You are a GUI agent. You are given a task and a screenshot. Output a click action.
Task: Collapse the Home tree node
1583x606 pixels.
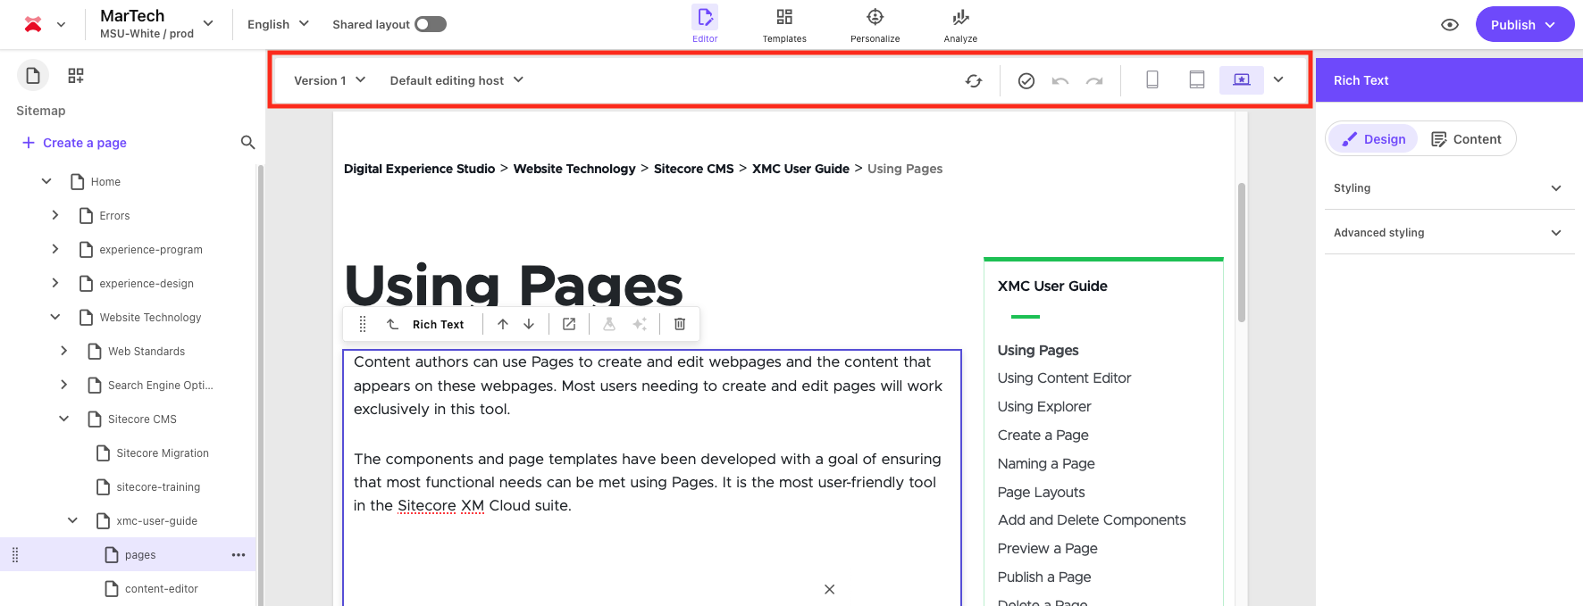pyautogui.click(x=46, y=181)
